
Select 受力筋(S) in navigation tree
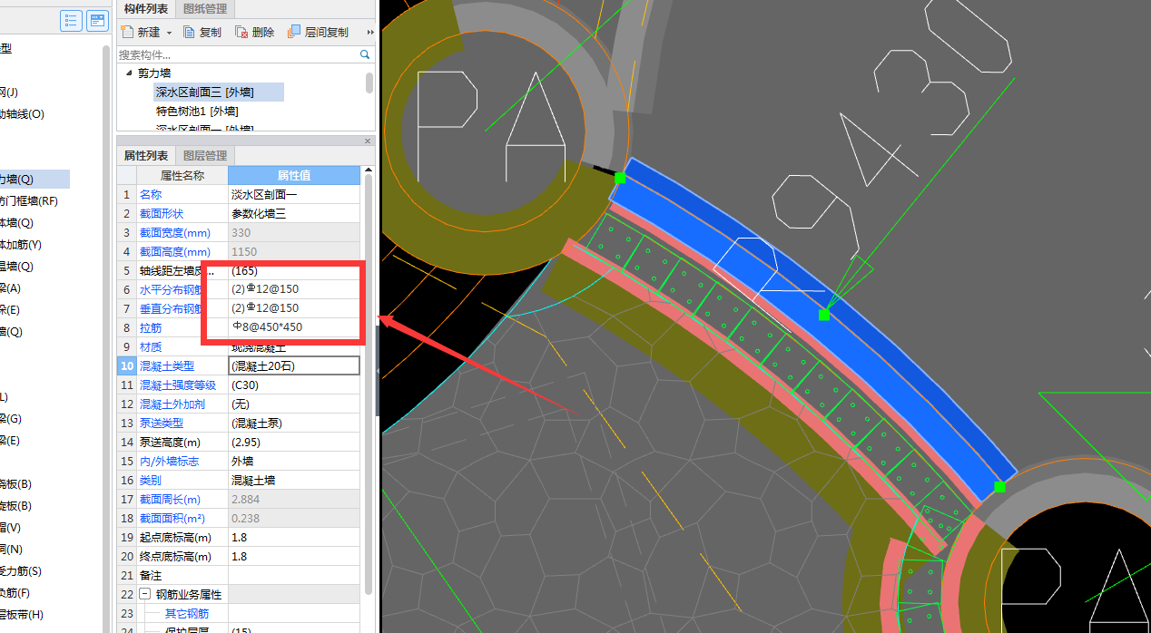[20, 571]
